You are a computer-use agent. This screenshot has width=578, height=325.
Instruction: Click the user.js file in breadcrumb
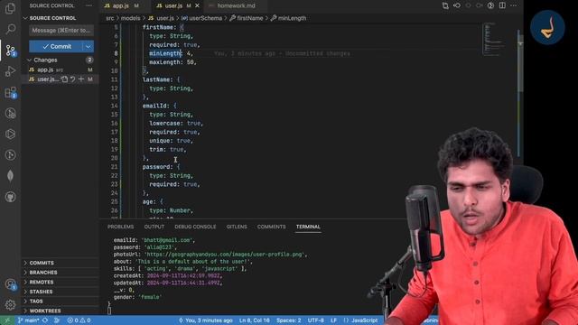pyautogui.click(x=162, y=18)
